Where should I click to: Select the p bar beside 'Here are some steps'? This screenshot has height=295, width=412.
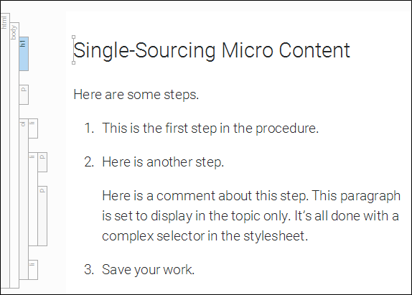pyautogui.click(x=24, y=95)
